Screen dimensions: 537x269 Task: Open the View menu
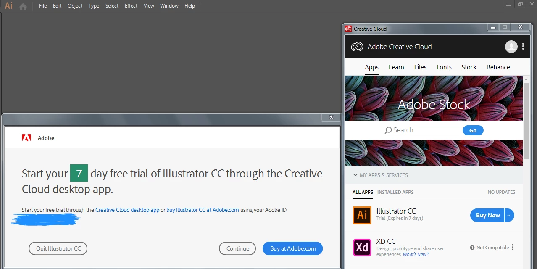[x=149, y=6]
